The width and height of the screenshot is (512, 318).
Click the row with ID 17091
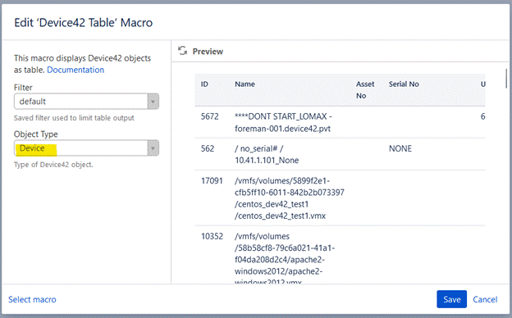click(340, 198)
